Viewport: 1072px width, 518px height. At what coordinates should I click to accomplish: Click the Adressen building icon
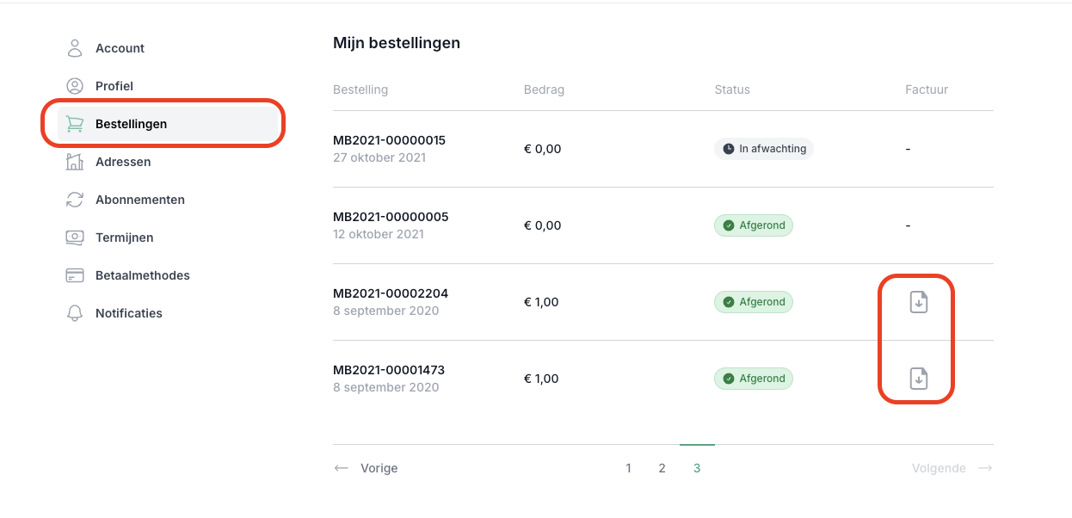75,162
